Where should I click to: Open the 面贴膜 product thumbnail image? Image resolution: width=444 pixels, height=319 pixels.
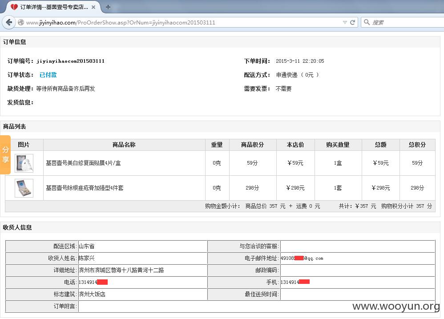pyautogui.click(x=24, y=163)
